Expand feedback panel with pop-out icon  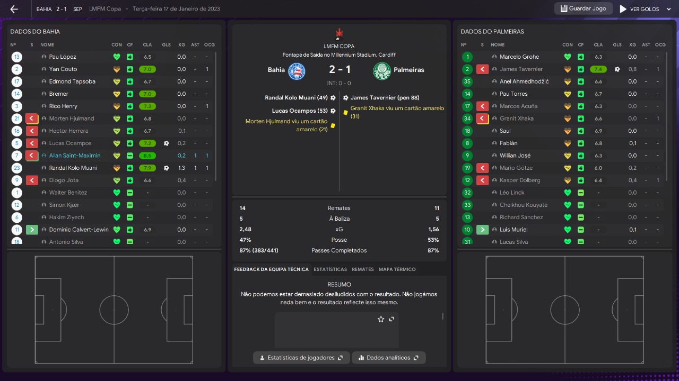(x=391, y=319)
